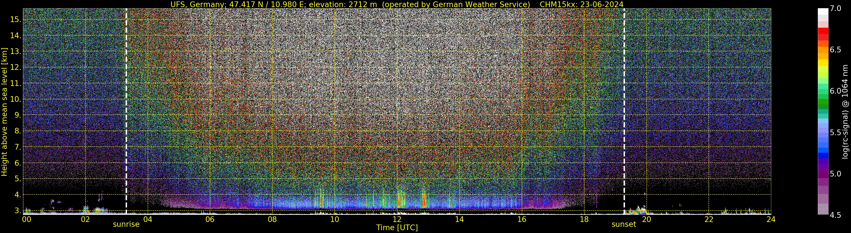Click the 'Height above mean sea level [km]' label
The width and height of the screenshot is (851, 233).
tap(4, 111)
